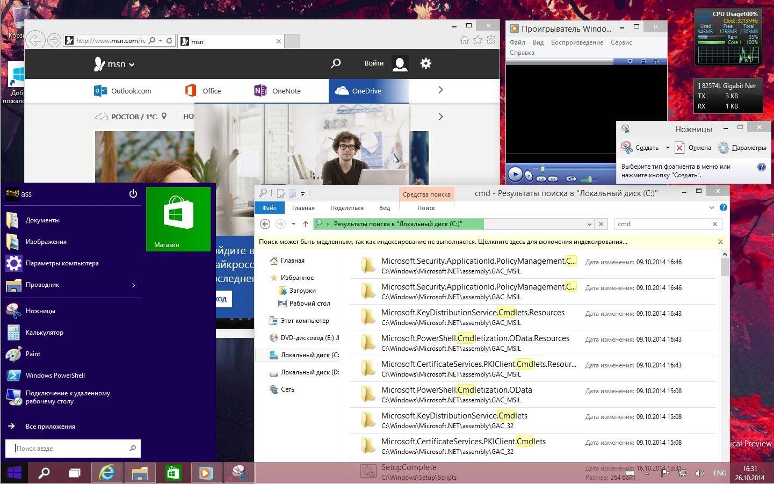Click Media Player seek bar handle

point(542,169)
